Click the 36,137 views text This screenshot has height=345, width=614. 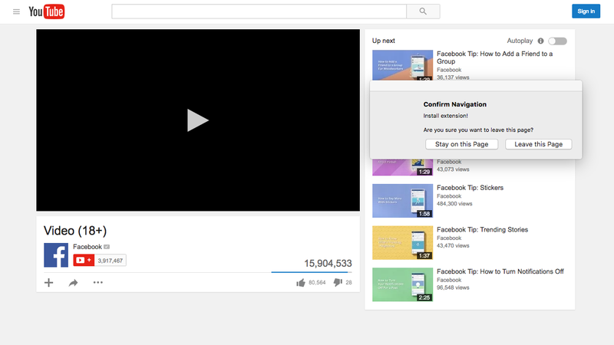coord(453,77)
